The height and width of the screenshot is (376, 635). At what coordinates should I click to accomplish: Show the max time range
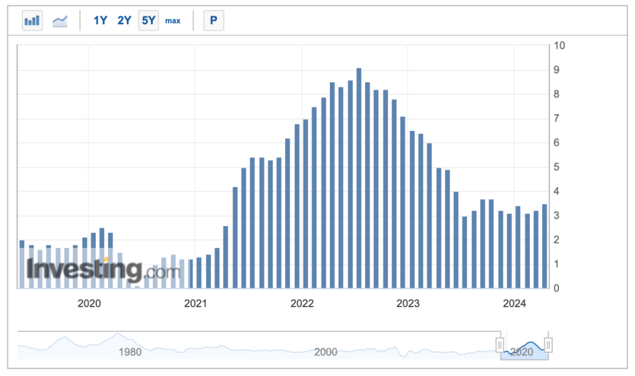(173, 21)
